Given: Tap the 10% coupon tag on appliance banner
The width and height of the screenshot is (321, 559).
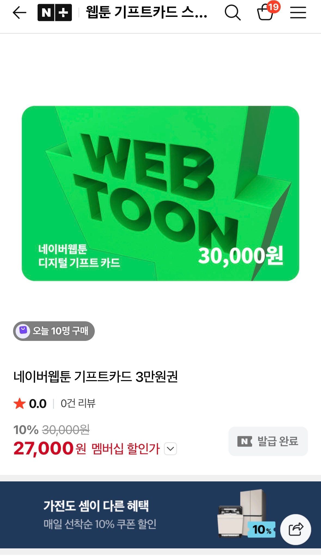Looking at the screenshot, I should pos(261,530).
